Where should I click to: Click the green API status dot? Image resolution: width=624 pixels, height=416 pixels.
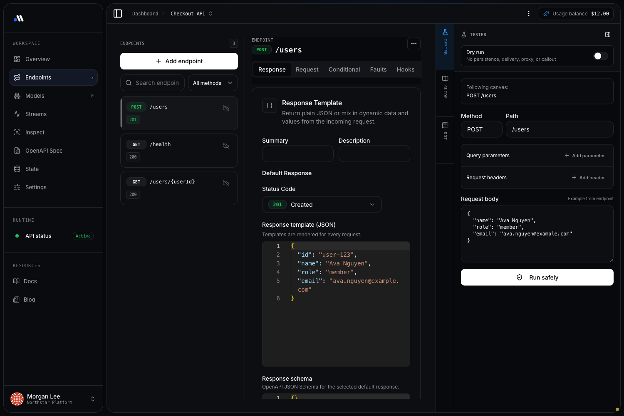point(17,236)
